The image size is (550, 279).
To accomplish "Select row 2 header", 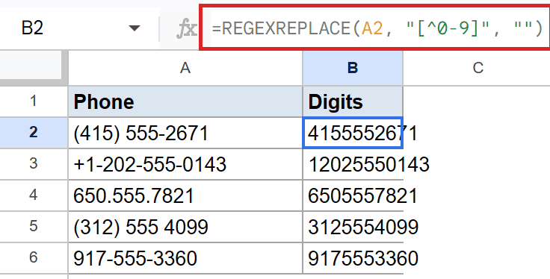I will (x=34, y=133).
